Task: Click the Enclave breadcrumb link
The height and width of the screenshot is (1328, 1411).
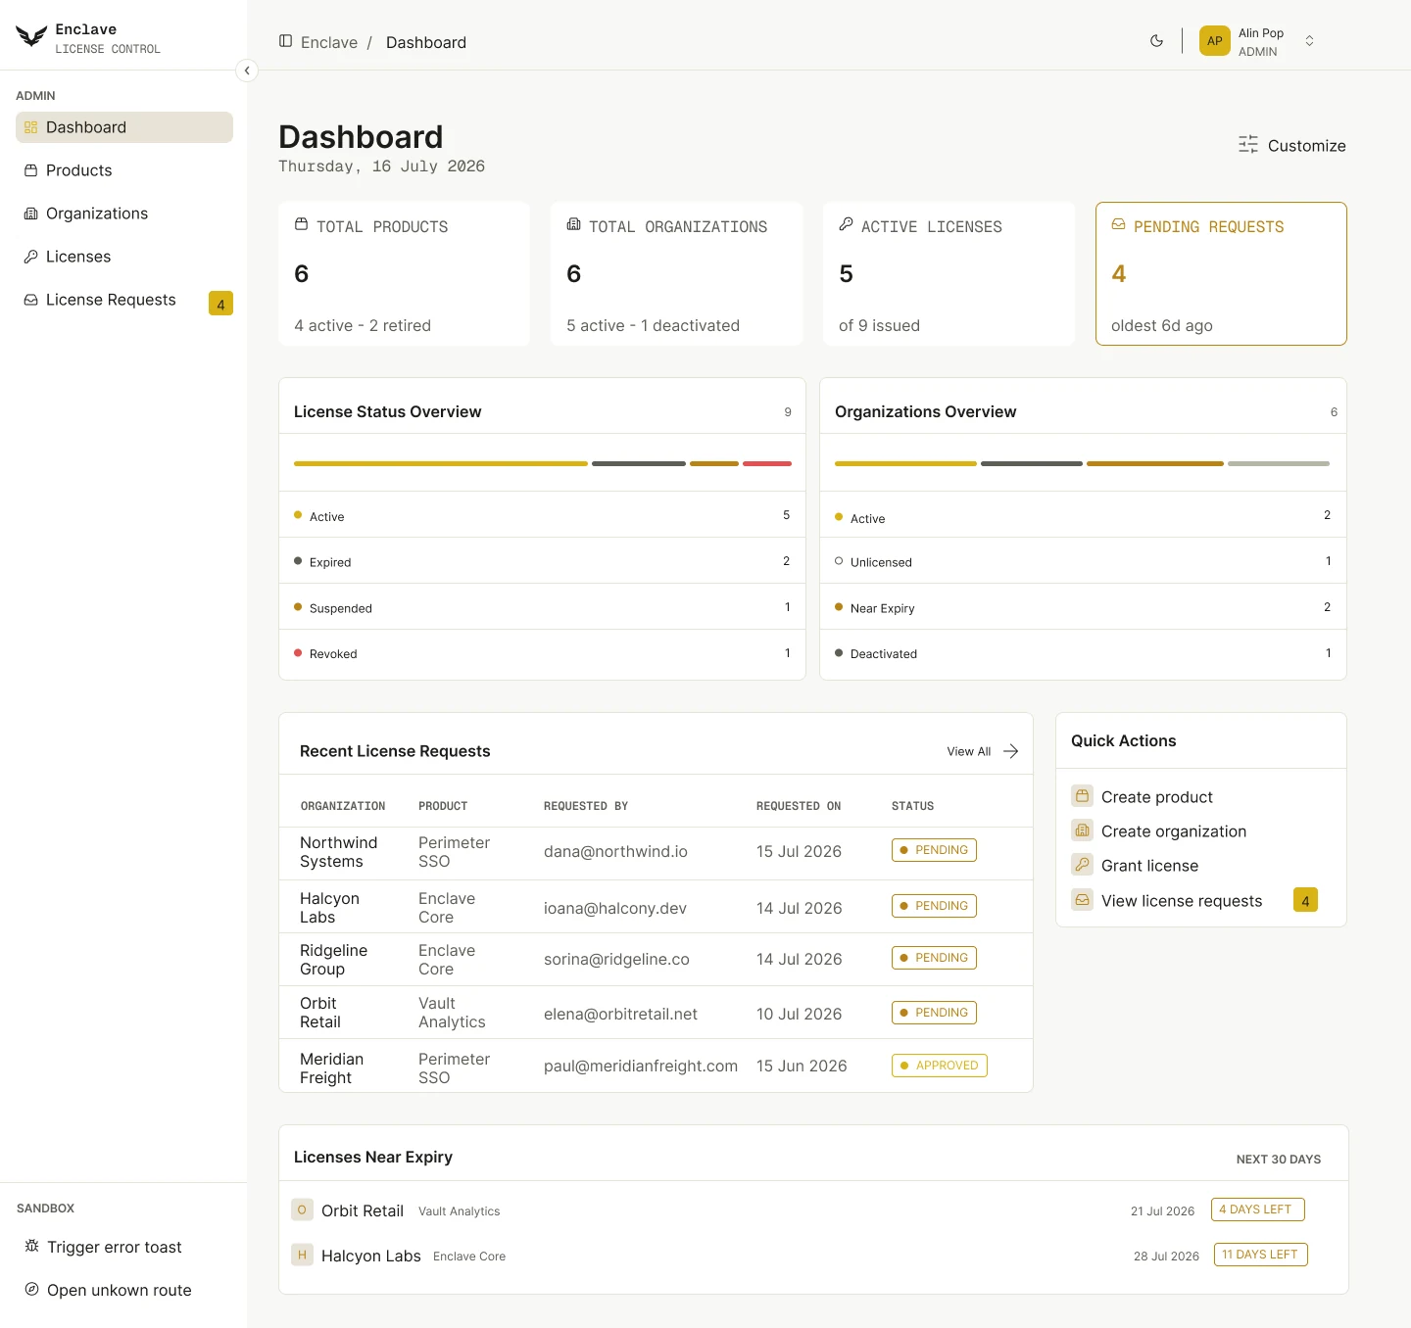Action: pyautogui.click(x=329, y=42)
